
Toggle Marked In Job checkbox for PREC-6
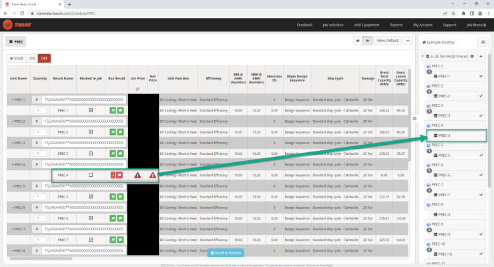tap(91, 218)
